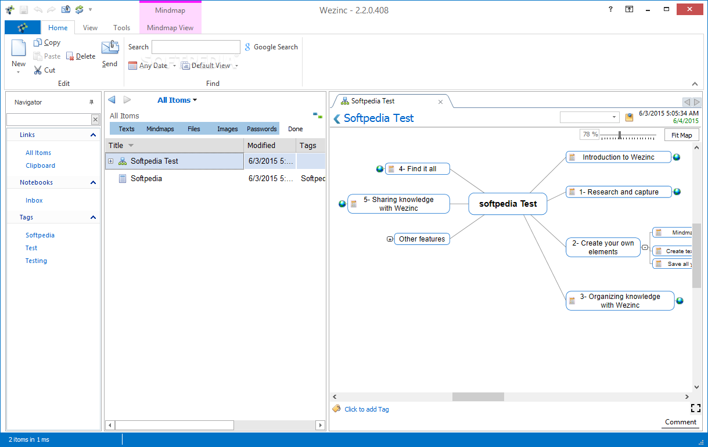
Task: Filter list by Texts
Action: pos(127,129)
